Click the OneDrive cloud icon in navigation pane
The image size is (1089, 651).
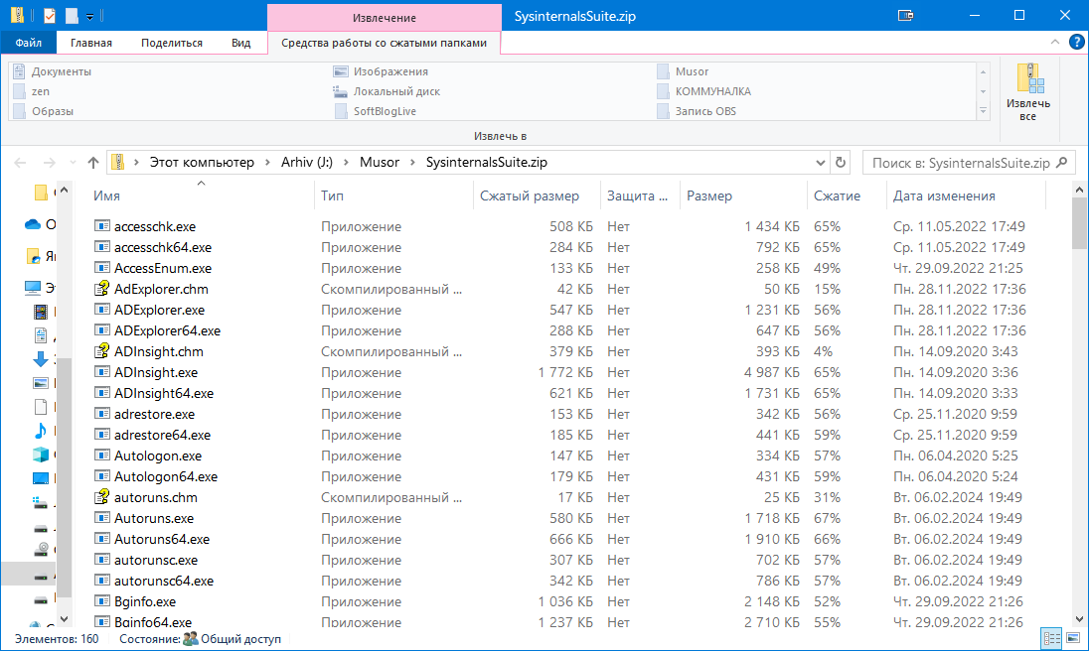click(x=33, y=224)
